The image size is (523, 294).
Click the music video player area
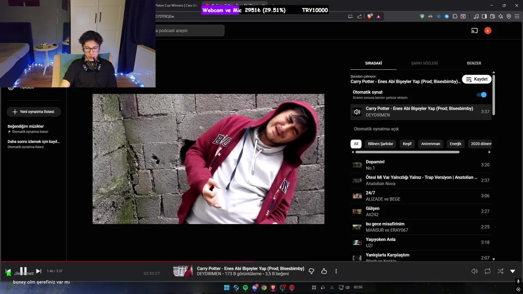(x=208, y=159)
